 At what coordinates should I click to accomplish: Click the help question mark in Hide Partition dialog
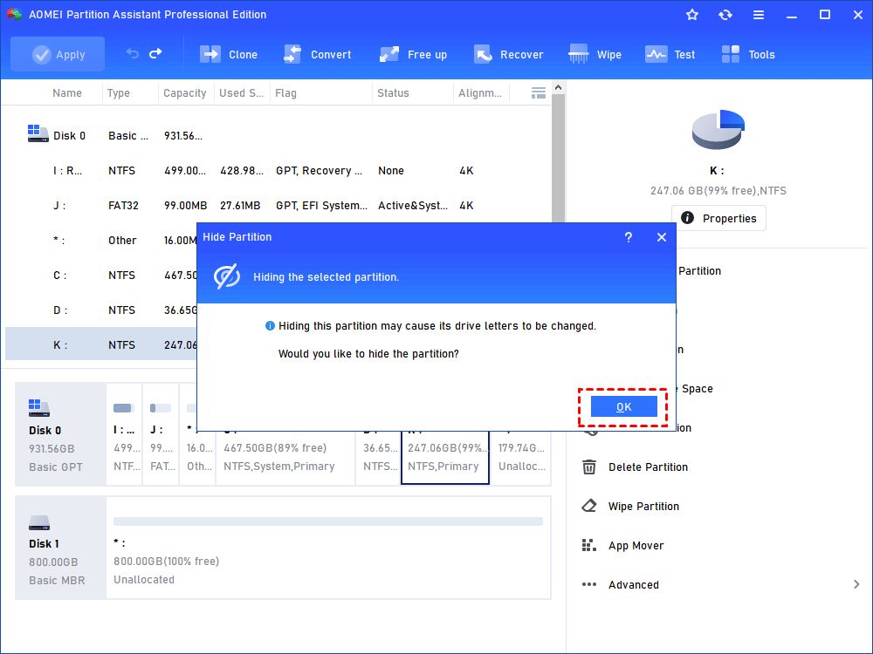pos(628,237)
